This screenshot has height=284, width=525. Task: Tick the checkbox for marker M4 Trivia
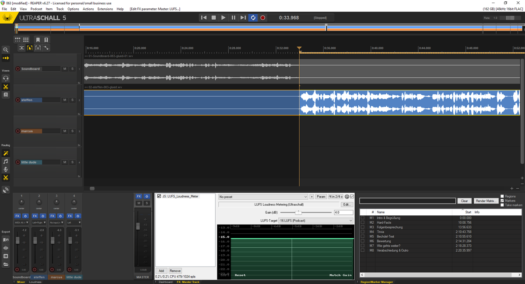click(x=362, y=232)
